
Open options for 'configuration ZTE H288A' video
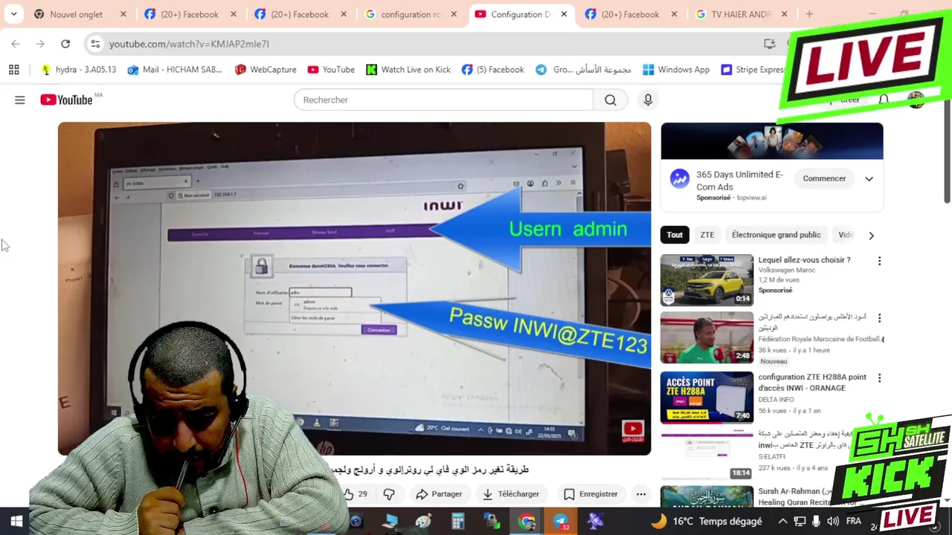point(879,378)
